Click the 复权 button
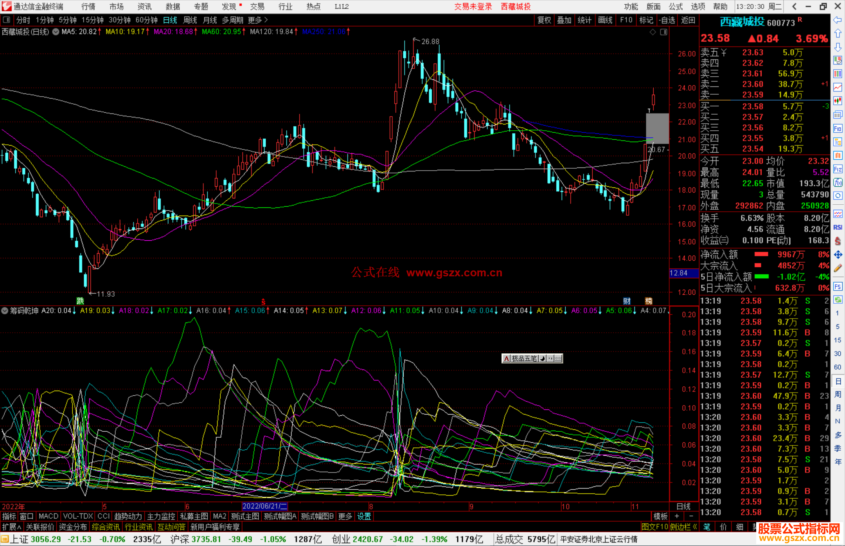The height and width of the screenshot is (546, 845). tap(544, 20)
